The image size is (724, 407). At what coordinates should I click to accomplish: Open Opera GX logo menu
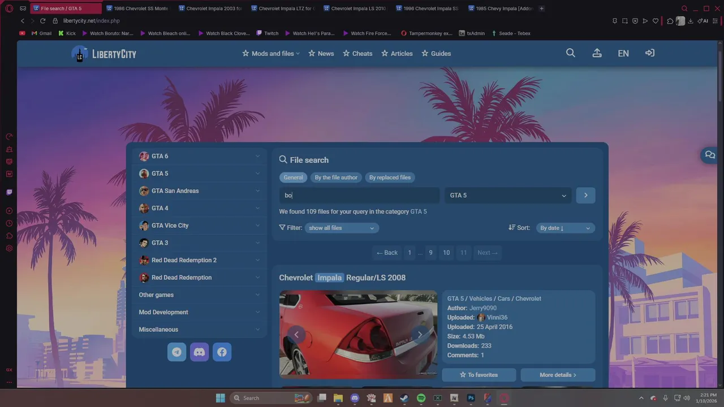click(x=9, y=8)
